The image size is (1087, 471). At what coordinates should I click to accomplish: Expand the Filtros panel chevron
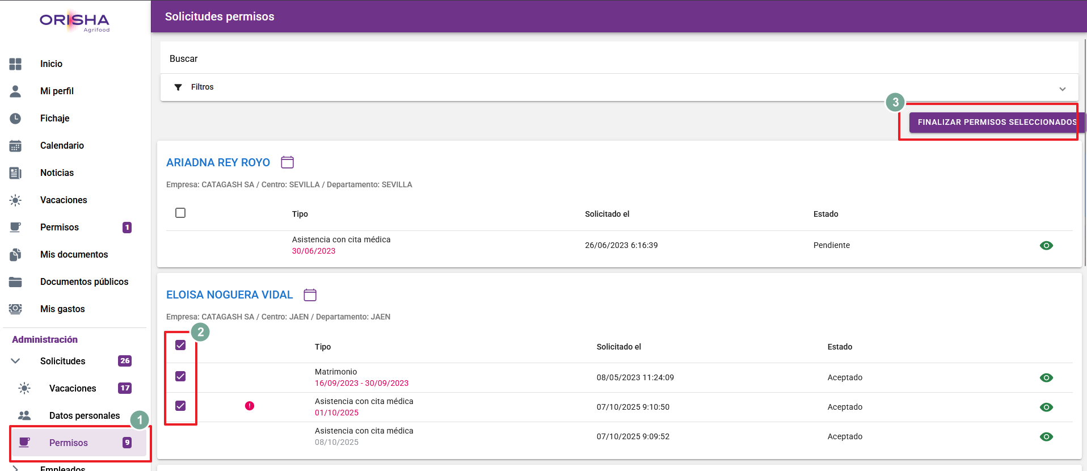[1062, 89]
